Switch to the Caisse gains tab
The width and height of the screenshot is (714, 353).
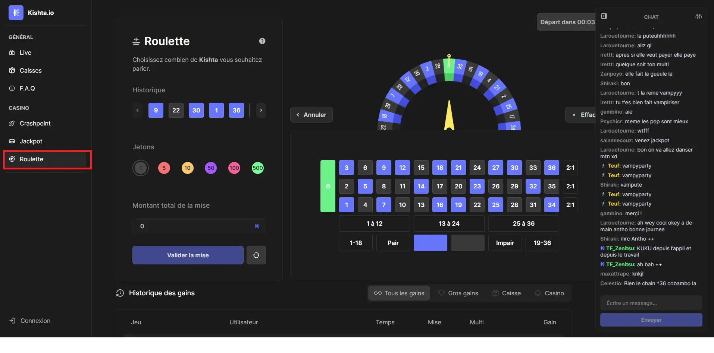507,293
